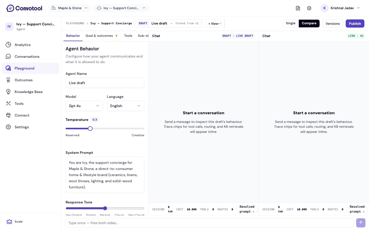
Task: Click the Agent Name input field
Action: click(105, 83)
